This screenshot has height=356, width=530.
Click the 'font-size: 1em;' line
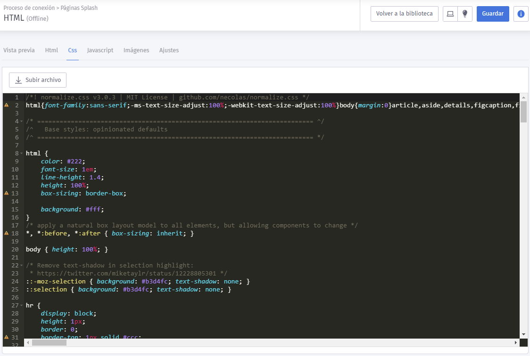click(x=69, y=170)
